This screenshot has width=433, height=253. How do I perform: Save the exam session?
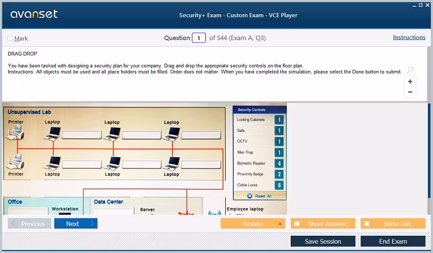323,241
